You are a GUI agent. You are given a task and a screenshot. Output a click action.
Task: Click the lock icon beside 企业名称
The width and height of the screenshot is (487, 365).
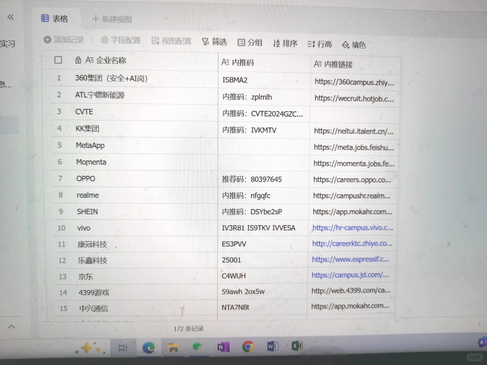point(78,60)
